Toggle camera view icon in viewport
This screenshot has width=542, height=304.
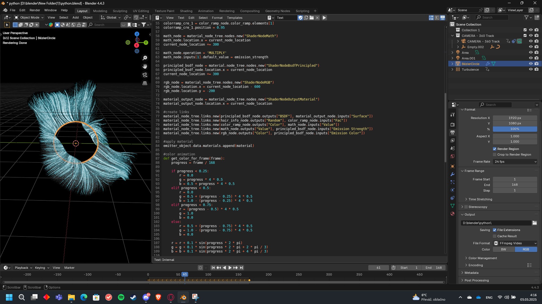(x=145, y=75)
